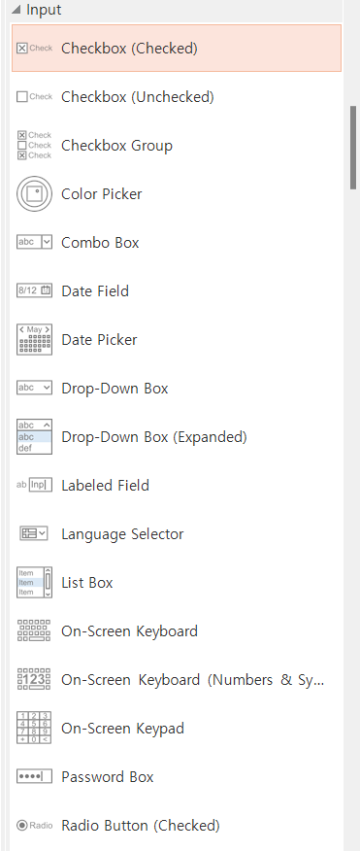Screen dimensions: 360x851
Task: Choose the Checkbox Group icon
Action: click(34, 145)
